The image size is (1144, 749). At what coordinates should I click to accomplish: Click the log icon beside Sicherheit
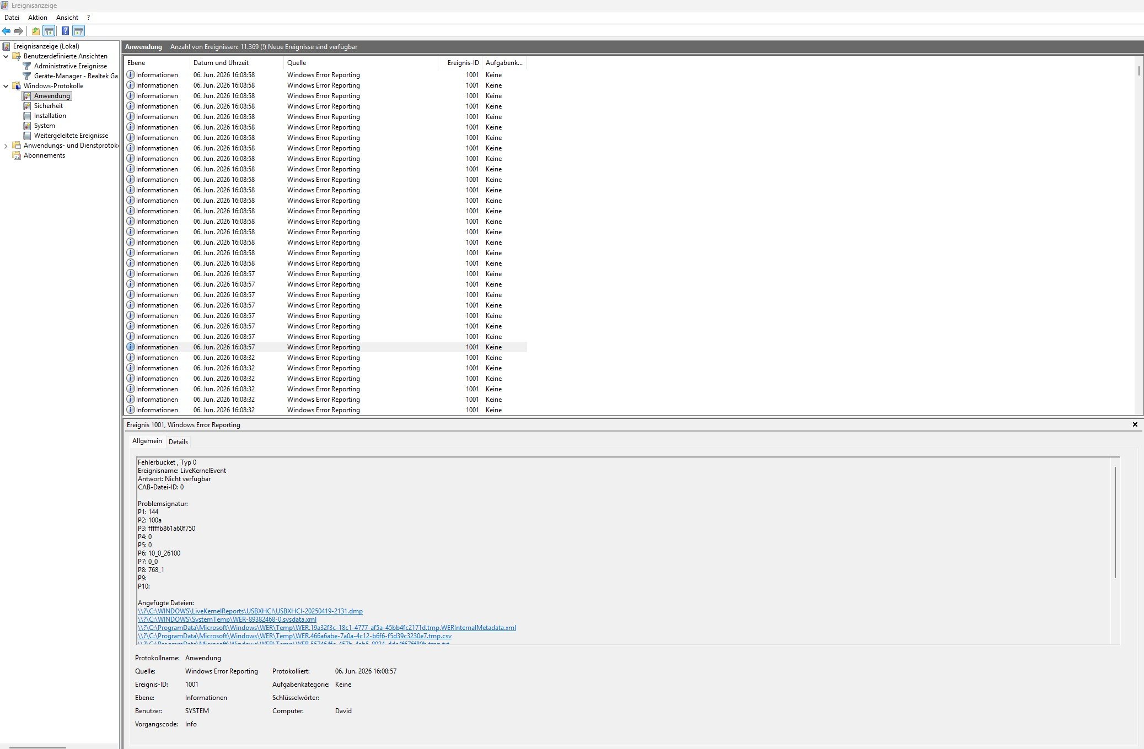coord(27,106)
